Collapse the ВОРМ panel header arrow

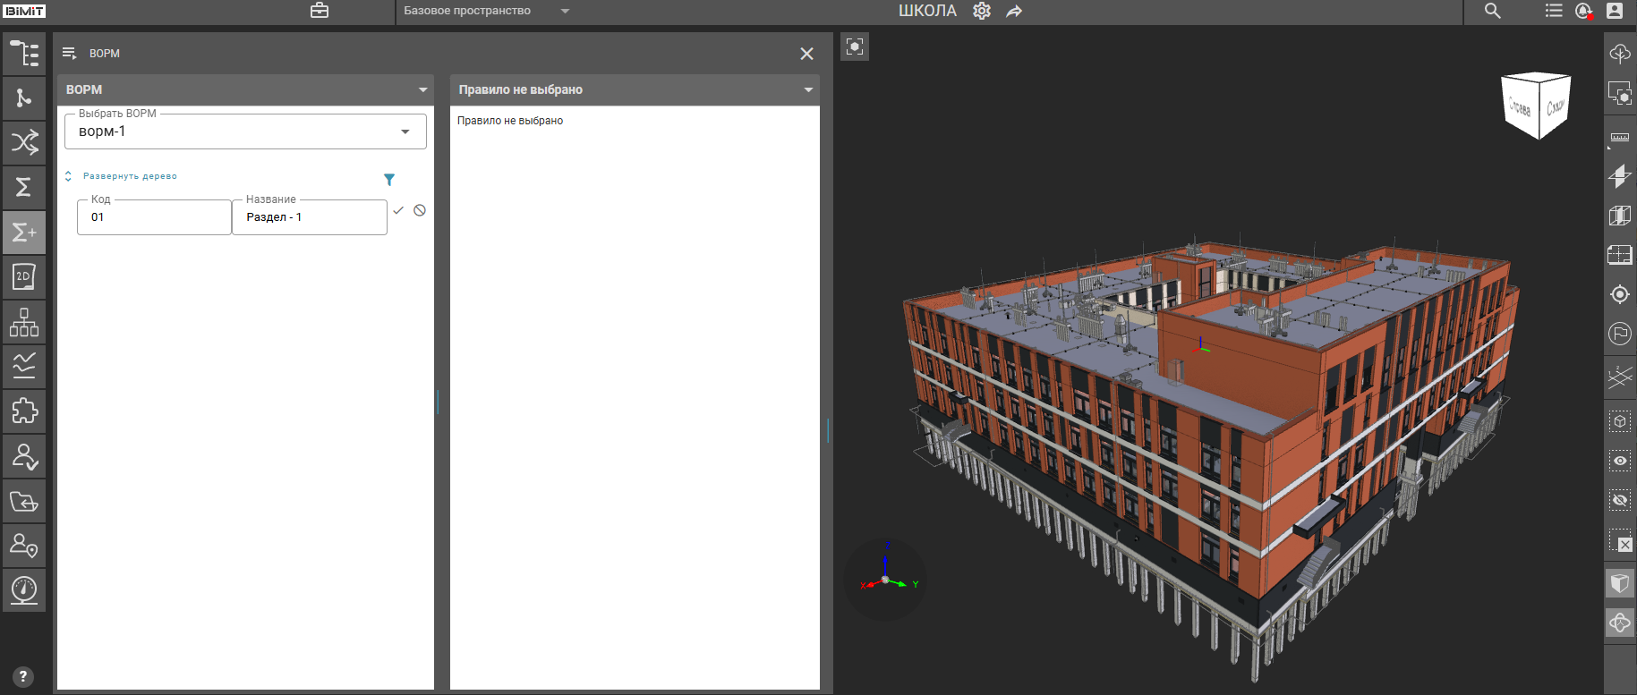422,89
